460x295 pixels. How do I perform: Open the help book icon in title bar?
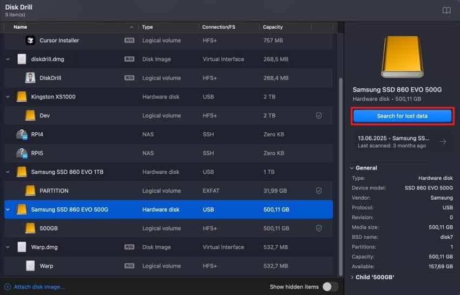pyautogui.click(x=446, y=11)
